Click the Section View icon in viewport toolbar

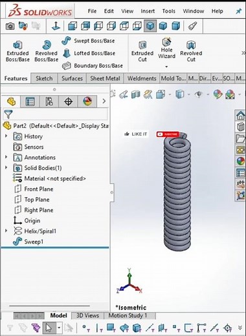(136, 94)
